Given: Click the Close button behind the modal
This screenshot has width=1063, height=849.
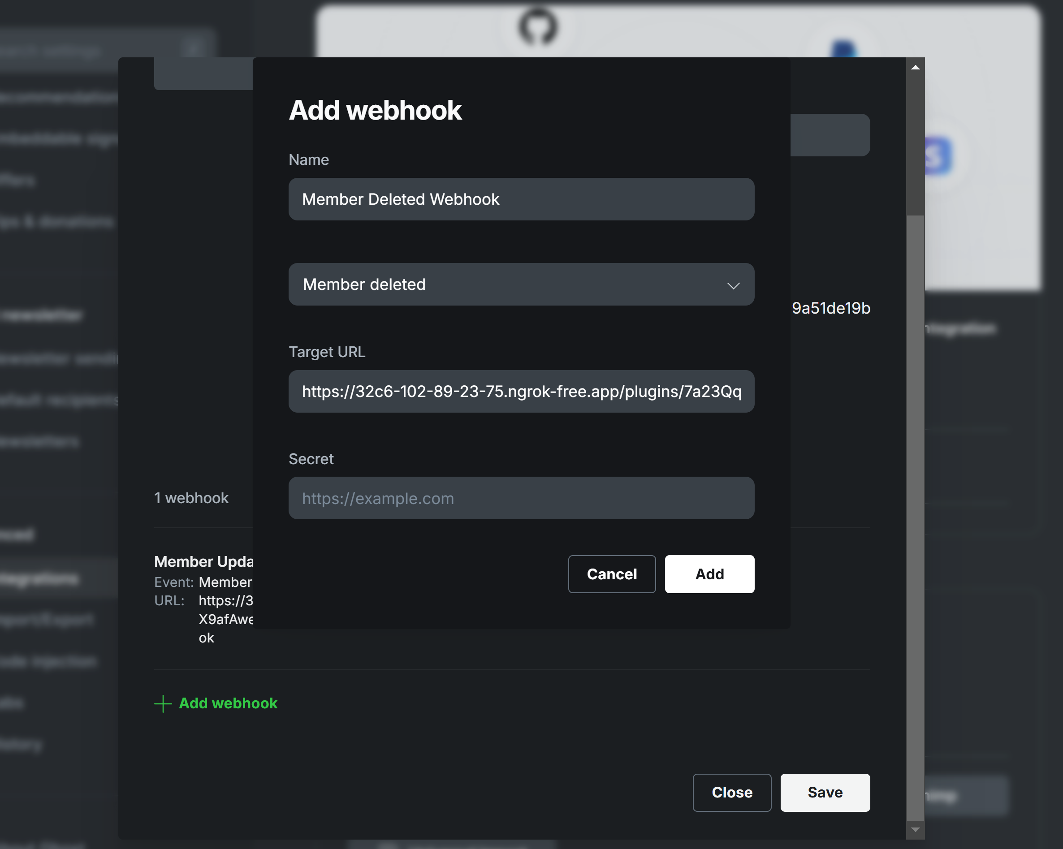Looking at the screenshot, I should pyautogui.click(x=732, y=792).
